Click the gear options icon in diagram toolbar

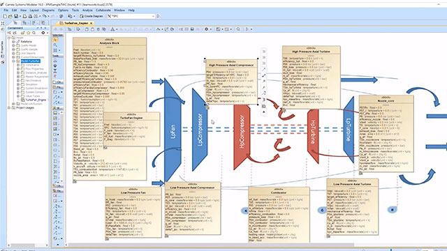207,29
